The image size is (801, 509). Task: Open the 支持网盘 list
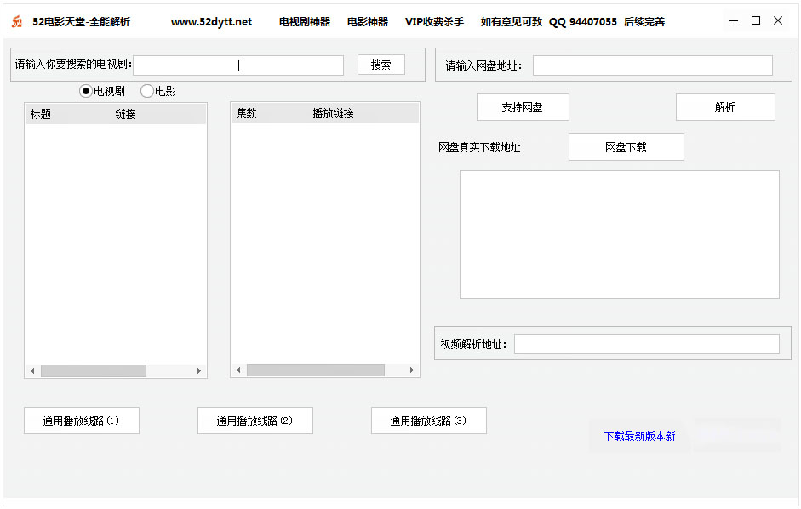pyautogui.click(x=522, y=107)
